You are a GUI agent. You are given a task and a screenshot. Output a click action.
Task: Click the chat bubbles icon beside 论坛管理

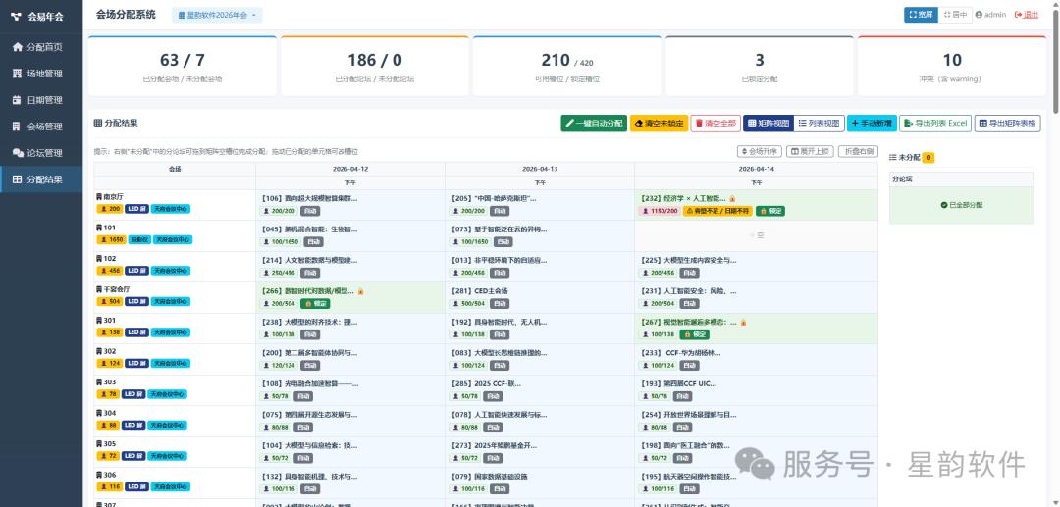[18, 153]
